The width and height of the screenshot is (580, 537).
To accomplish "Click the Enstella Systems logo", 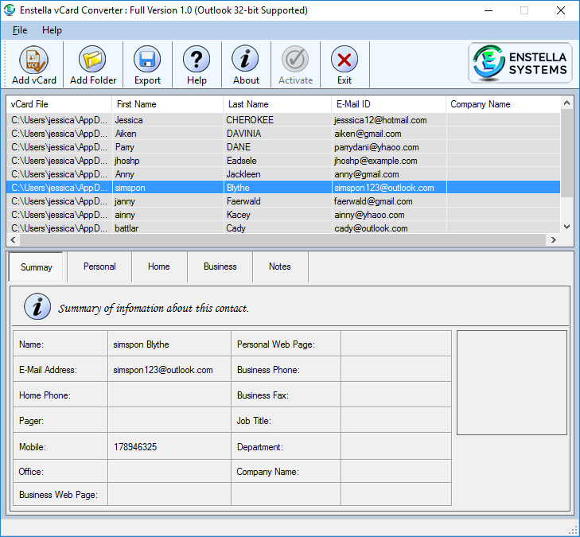I will (x=520, y=63).
